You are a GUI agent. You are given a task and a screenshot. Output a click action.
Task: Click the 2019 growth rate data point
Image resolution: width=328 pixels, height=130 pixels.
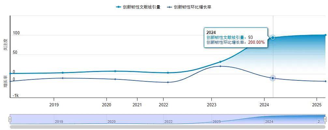(x=63, y=78)
